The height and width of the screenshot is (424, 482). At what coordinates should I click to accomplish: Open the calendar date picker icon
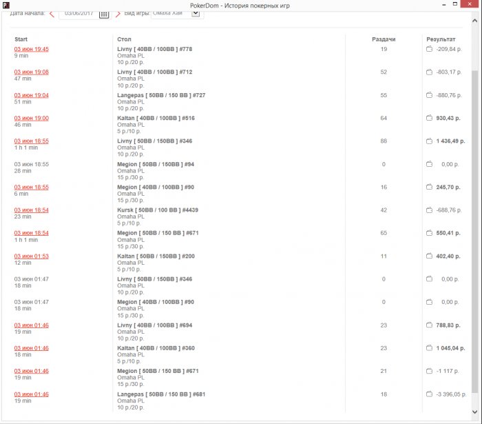coord(104,14)
